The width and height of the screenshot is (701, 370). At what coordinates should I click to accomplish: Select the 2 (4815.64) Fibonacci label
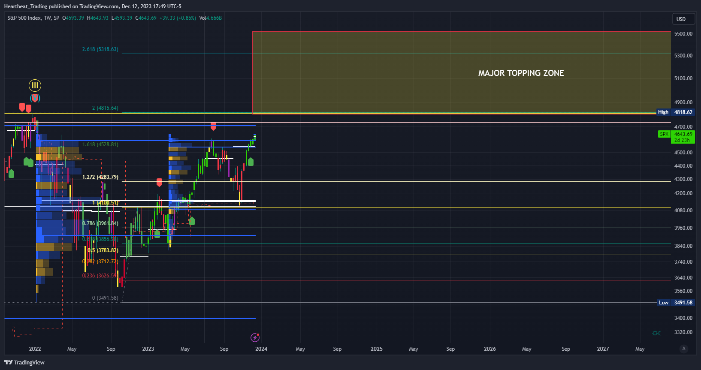(x=105, y=108)
